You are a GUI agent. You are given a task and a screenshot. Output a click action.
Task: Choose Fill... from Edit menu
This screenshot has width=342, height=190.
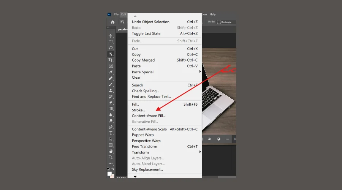click(x=165, y=104)
